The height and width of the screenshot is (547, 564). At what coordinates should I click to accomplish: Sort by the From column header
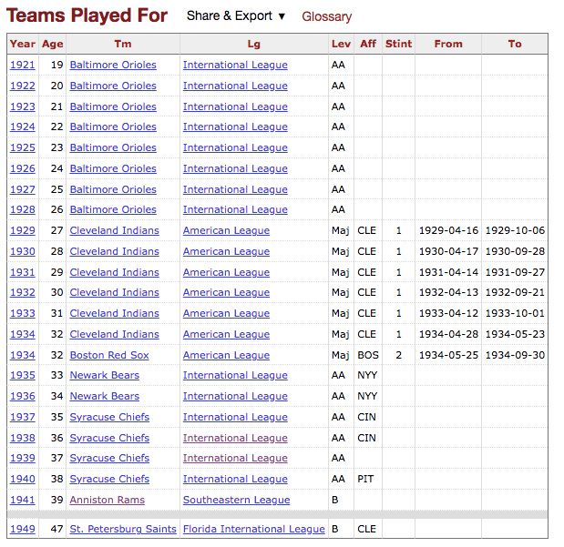coord(448,44)
